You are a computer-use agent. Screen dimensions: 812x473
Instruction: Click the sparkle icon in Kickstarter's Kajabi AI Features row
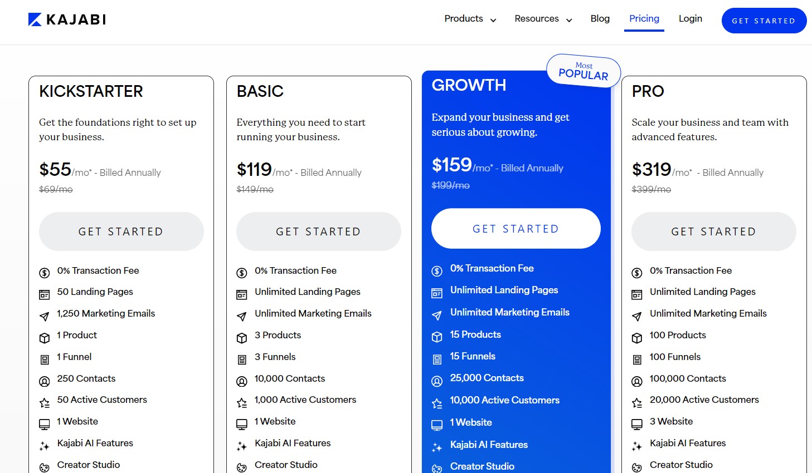pyautogui.click(x=45, y=446)
